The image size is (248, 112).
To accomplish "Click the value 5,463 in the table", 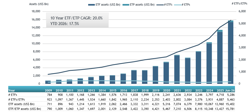I will point(231,99).
